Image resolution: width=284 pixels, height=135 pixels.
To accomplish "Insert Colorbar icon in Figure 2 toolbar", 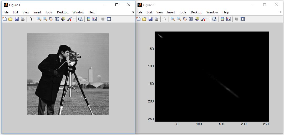I will [x=222, y=19].
